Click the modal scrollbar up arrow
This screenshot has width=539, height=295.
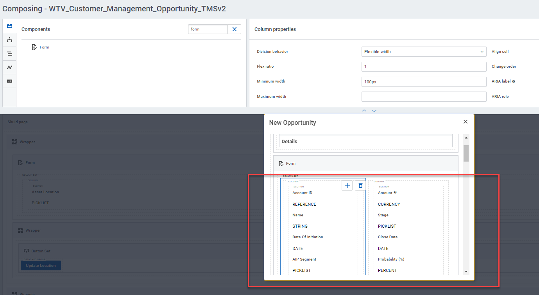pos(466,138)
